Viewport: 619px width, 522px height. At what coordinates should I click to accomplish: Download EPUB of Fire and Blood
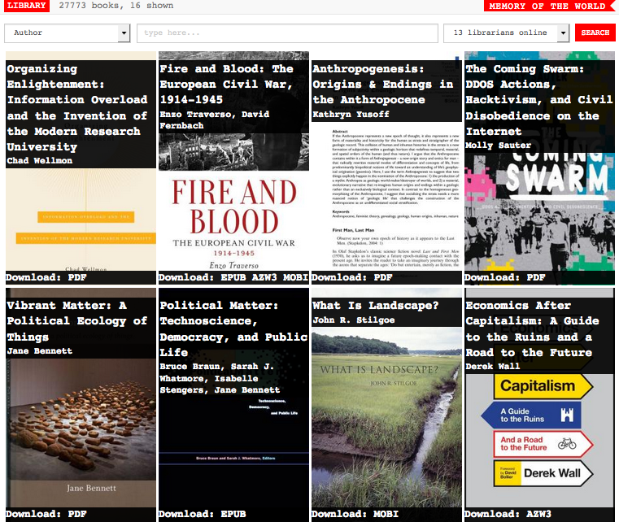tap(233, 277)
